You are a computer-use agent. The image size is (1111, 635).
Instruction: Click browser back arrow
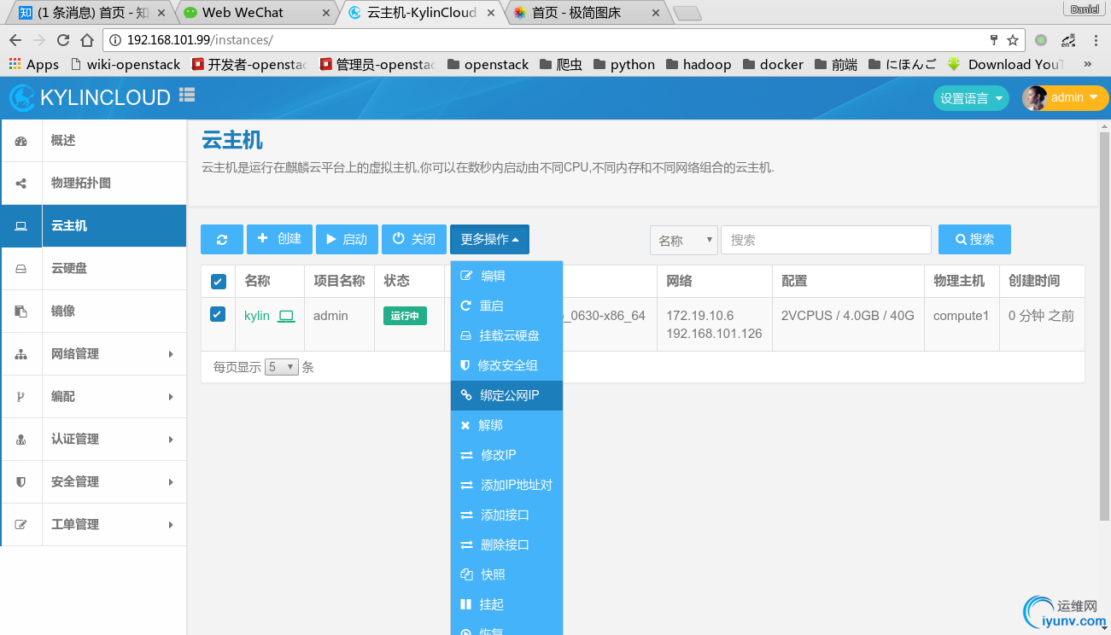click(15, 40)
